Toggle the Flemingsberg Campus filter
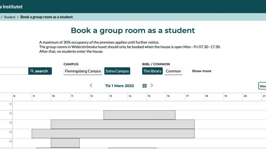This screenshot has height=149, width=266. coord(83,71)
